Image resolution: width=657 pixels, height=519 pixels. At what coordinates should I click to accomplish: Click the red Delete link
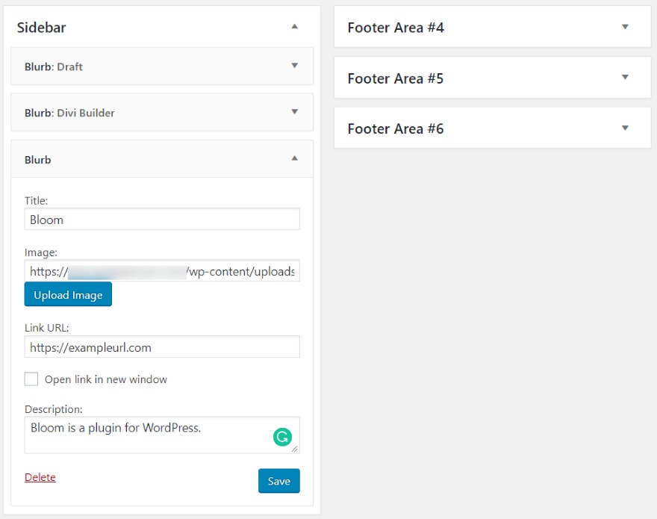(x=40, y=477)
